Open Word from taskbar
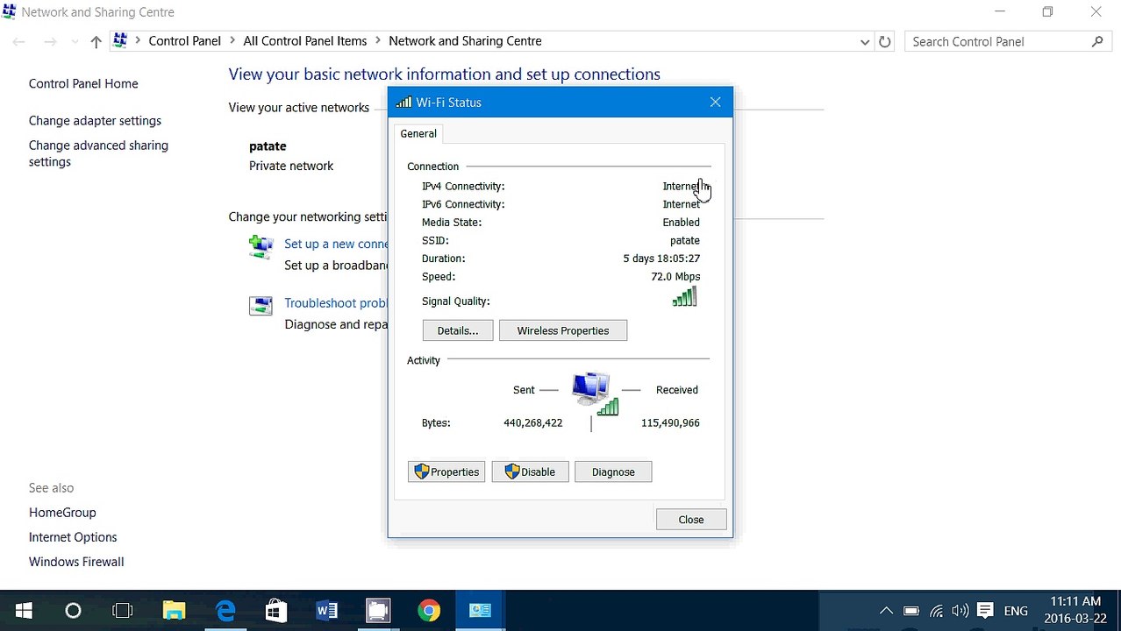Image resolution: width=1121 pixels, height=631 pixels. tap(327, 611)
